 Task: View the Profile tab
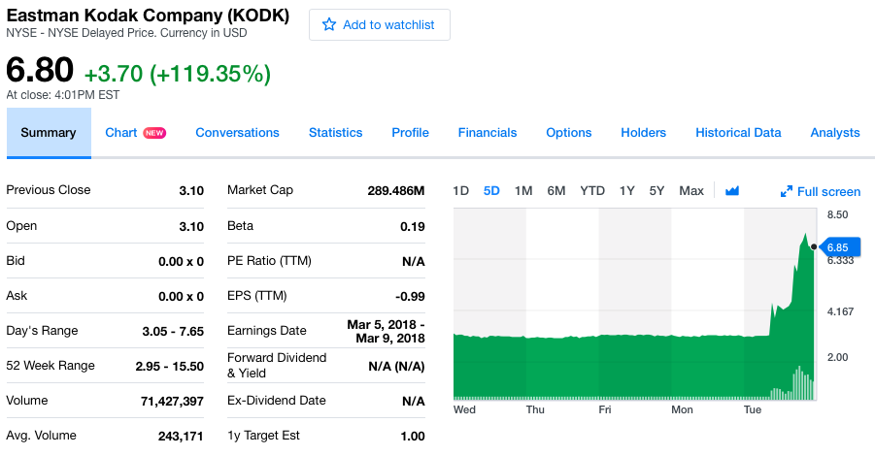pyautogui.click(x=410, y=133)
